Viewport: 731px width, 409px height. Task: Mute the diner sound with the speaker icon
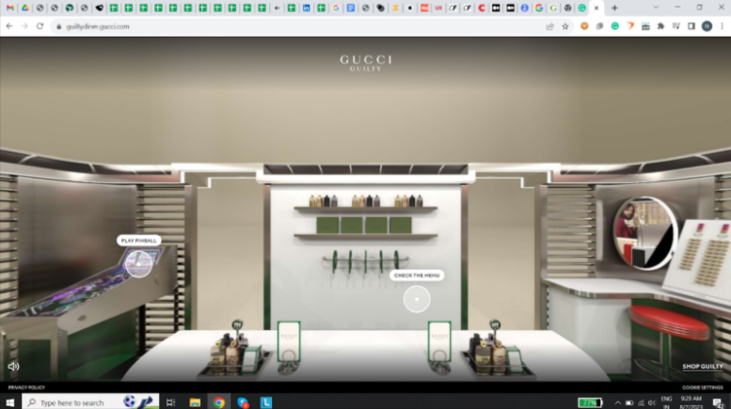(x=13, y=367)
